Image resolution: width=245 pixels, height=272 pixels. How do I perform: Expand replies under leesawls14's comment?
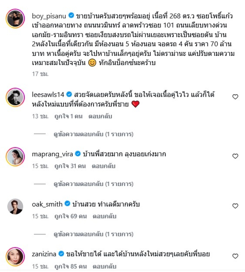pyautogui.click(x=93, y=134)
